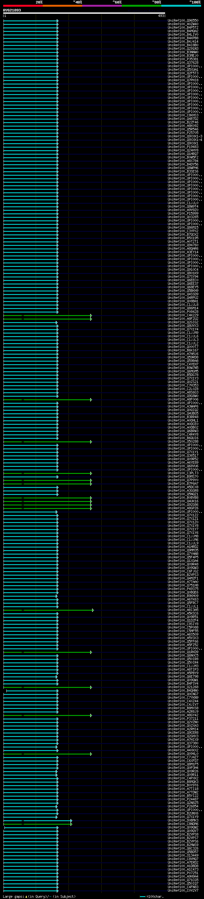
Task: Select hit label UniRef100_B3NNW0
Action: tap(183, 52)
